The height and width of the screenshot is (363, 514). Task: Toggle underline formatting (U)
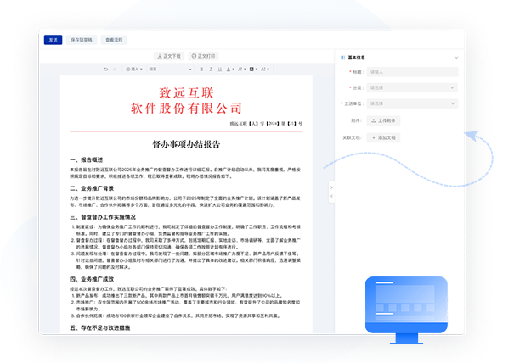[220, 69]
